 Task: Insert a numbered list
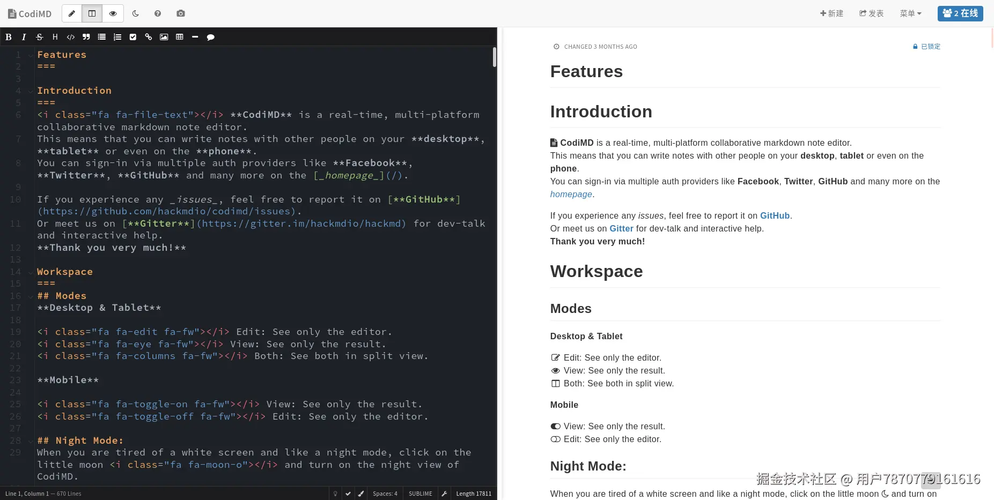[117, 37]
